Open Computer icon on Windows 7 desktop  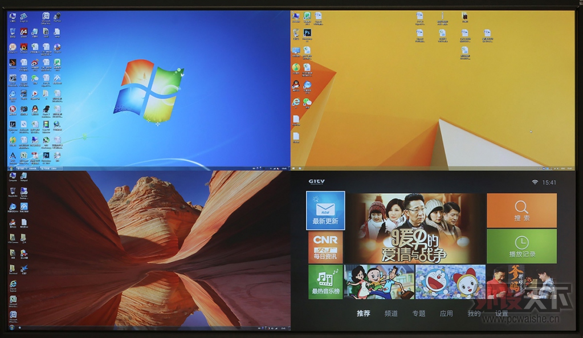pos(13,16)
